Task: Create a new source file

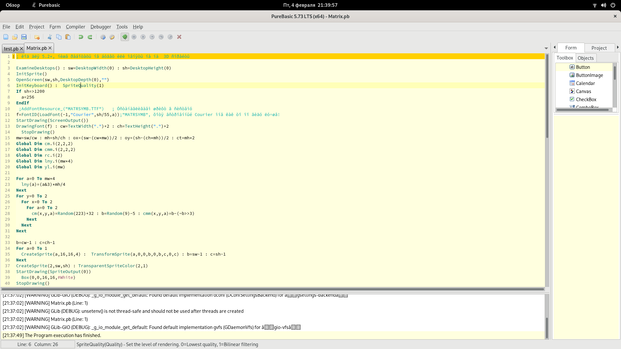Action: (6, 37)
